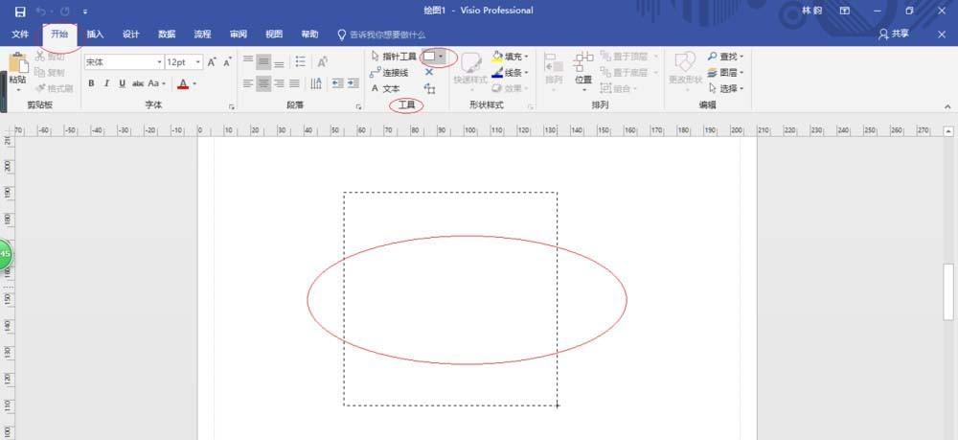
Task: Increase font size with grow font icon
Action: 212,61
